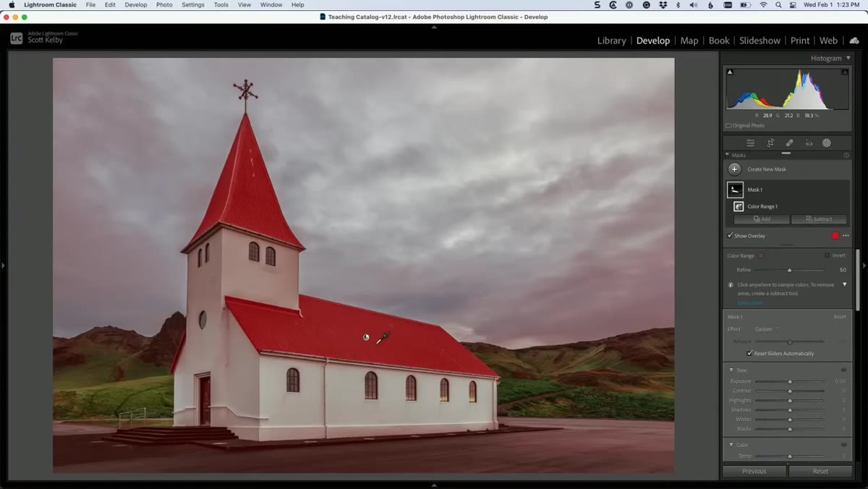Collapse the Color section triangle
This screenshot has height=489, width=868.
(x=731, y=445)
